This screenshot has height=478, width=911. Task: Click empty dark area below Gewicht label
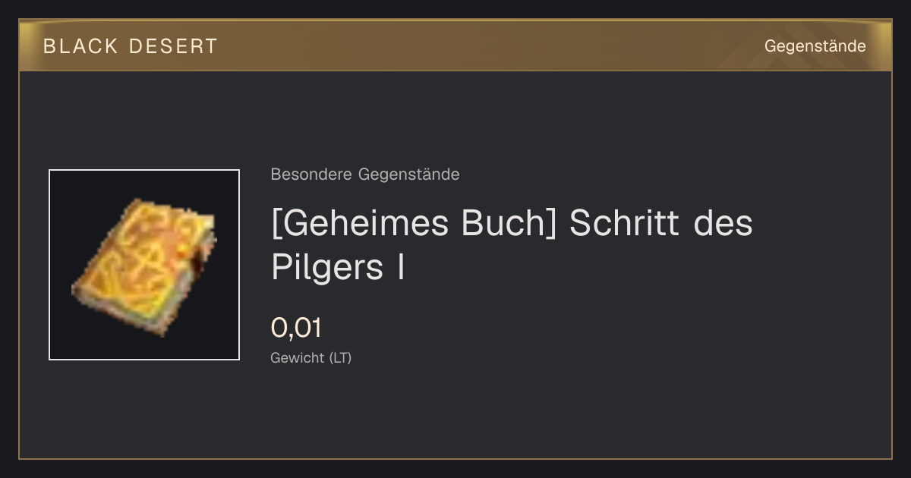(455, 414)
